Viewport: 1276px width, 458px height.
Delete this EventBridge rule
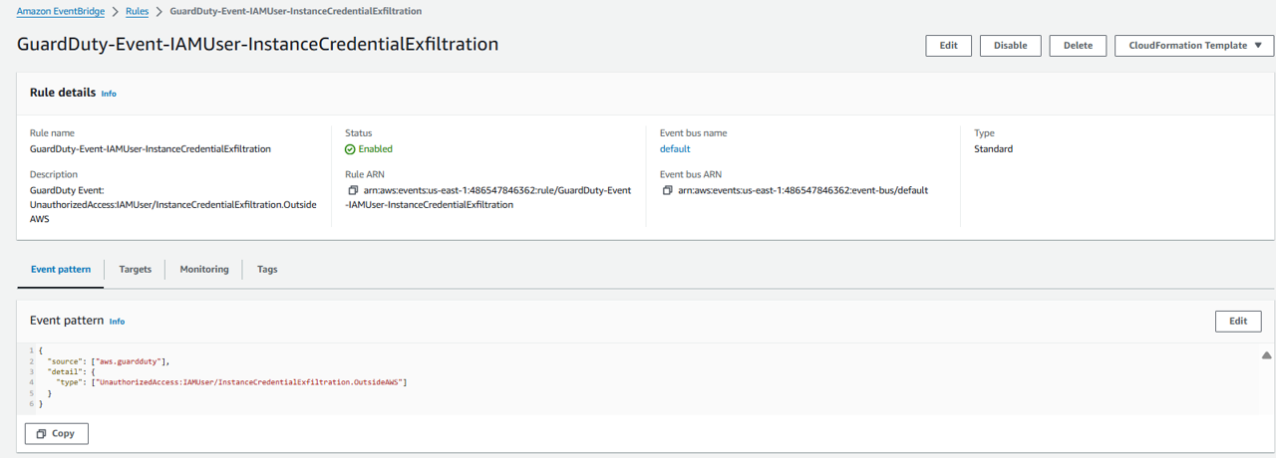(x=1078, y=46)
